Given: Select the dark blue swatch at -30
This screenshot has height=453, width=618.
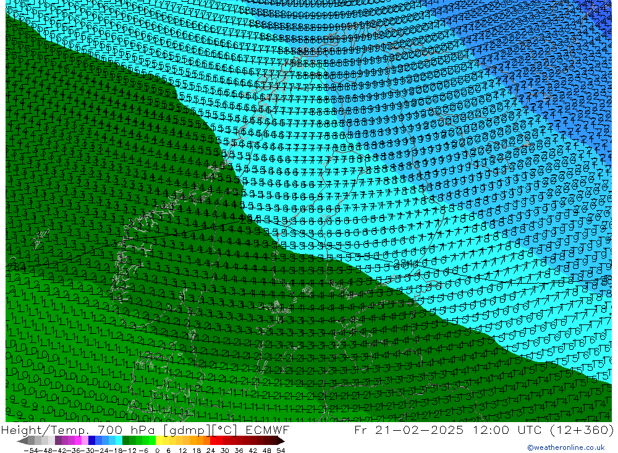Looking at the screenshot, I should pyautogui.click(x=91, y=441).
